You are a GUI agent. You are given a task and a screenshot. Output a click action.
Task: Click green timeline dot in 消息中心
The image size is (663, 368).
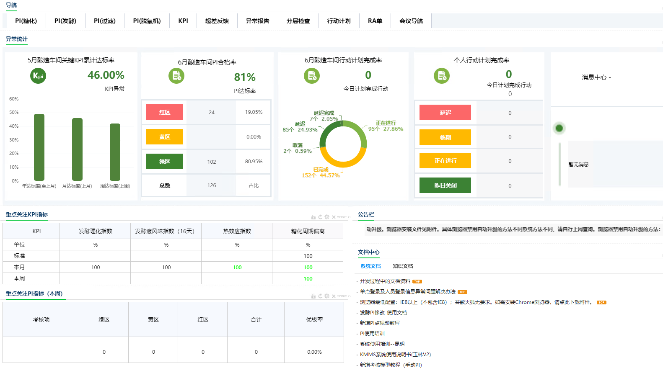tap(559, 128)
